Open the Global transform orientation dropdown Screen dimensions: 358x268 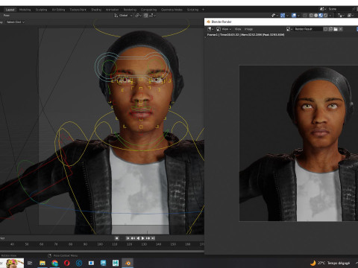(123, 16)
